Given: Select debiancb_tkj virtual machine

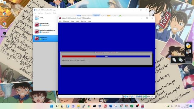Looking at the screenshot, I should tap(45, 25).
